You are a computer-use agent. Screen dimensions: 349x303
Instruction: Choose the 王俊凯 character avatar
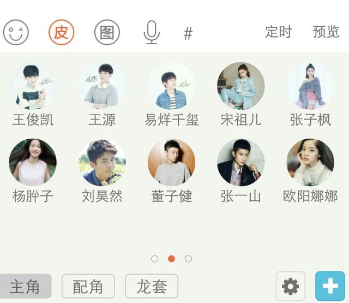(x=33, y=86)
